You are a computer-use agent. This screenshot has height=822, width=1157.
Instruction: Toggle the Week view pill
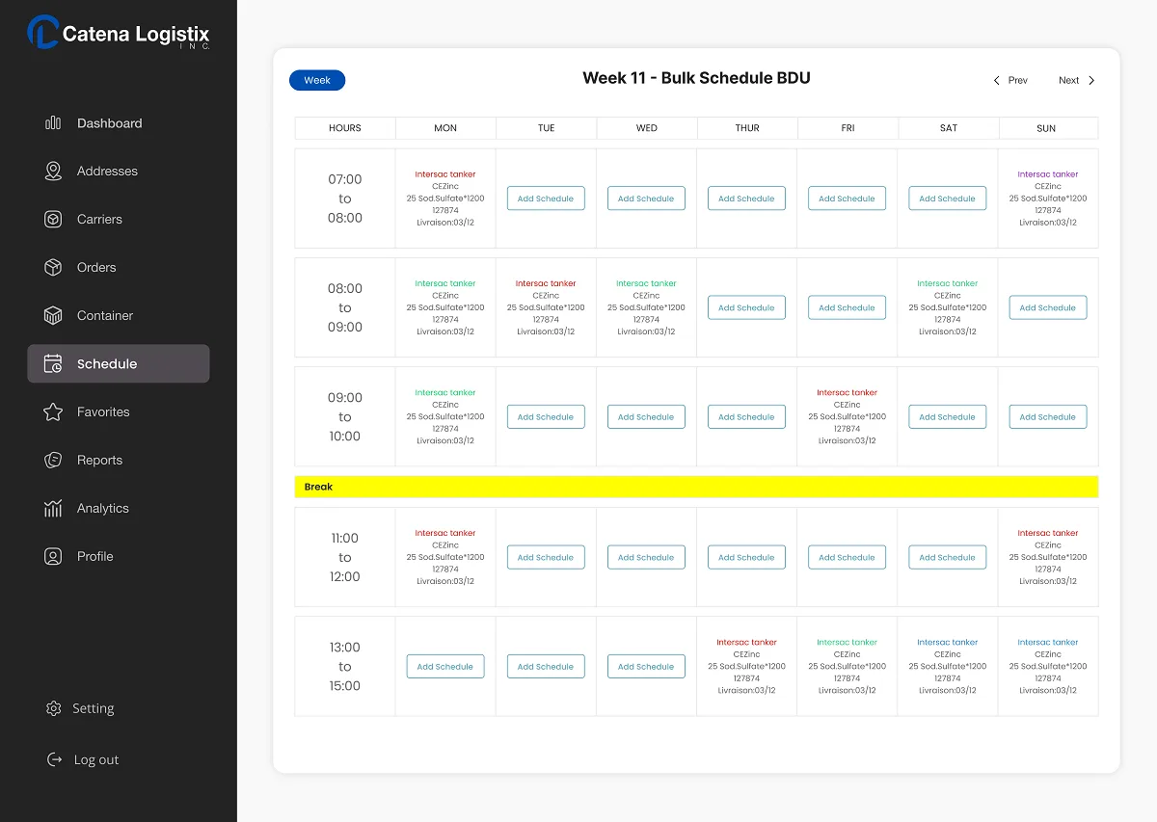317,81
